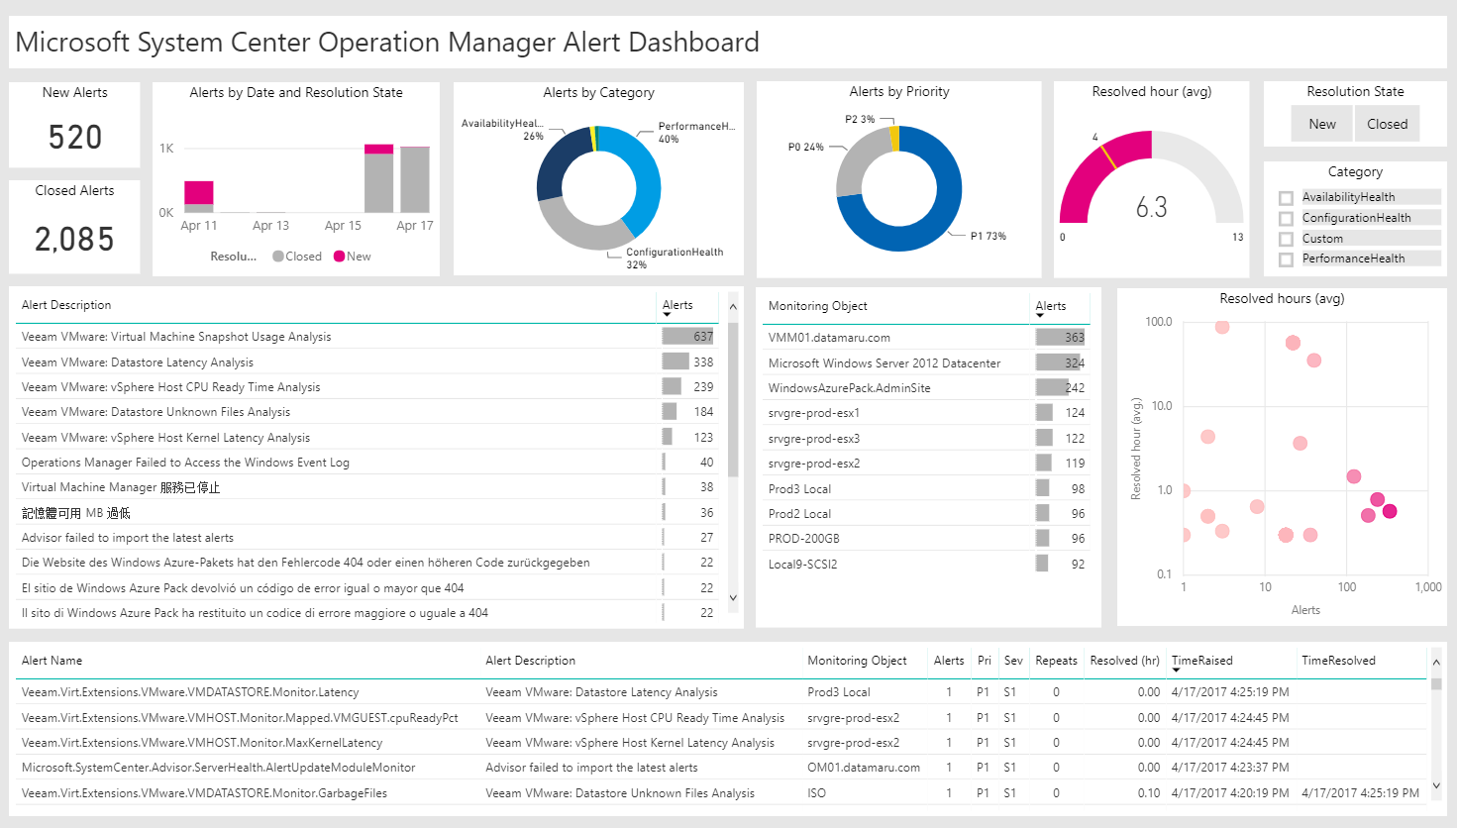Click the Resolved (hr) column header
The image size is (1457, 828).
[1124, 661]
